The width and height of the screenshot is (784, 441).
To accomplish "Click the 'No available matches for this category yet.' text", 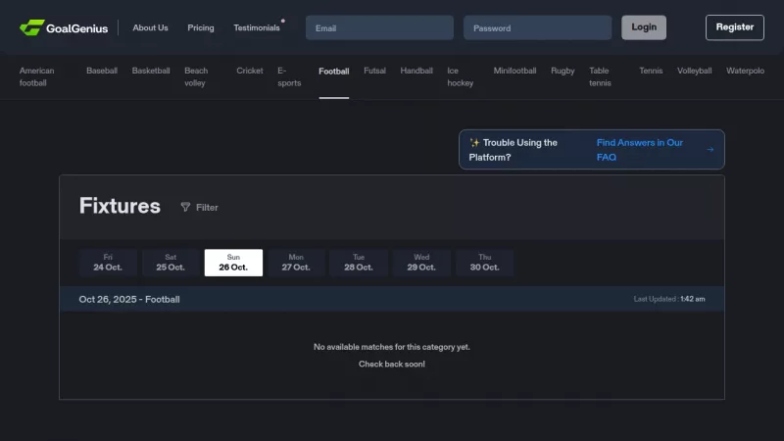I will [391, 347].
